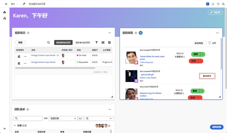Click team member avatars in 创意 group
Viewport: 227px width, 133px height.
(x=103, y=126)
